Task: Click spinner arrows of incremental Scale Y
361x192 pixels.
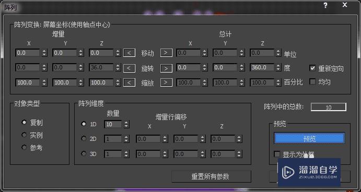Action: pyautogui.click(x=81, y=82)
